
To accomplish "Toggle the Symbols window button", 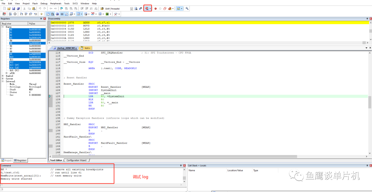I will tap(57, 14).
